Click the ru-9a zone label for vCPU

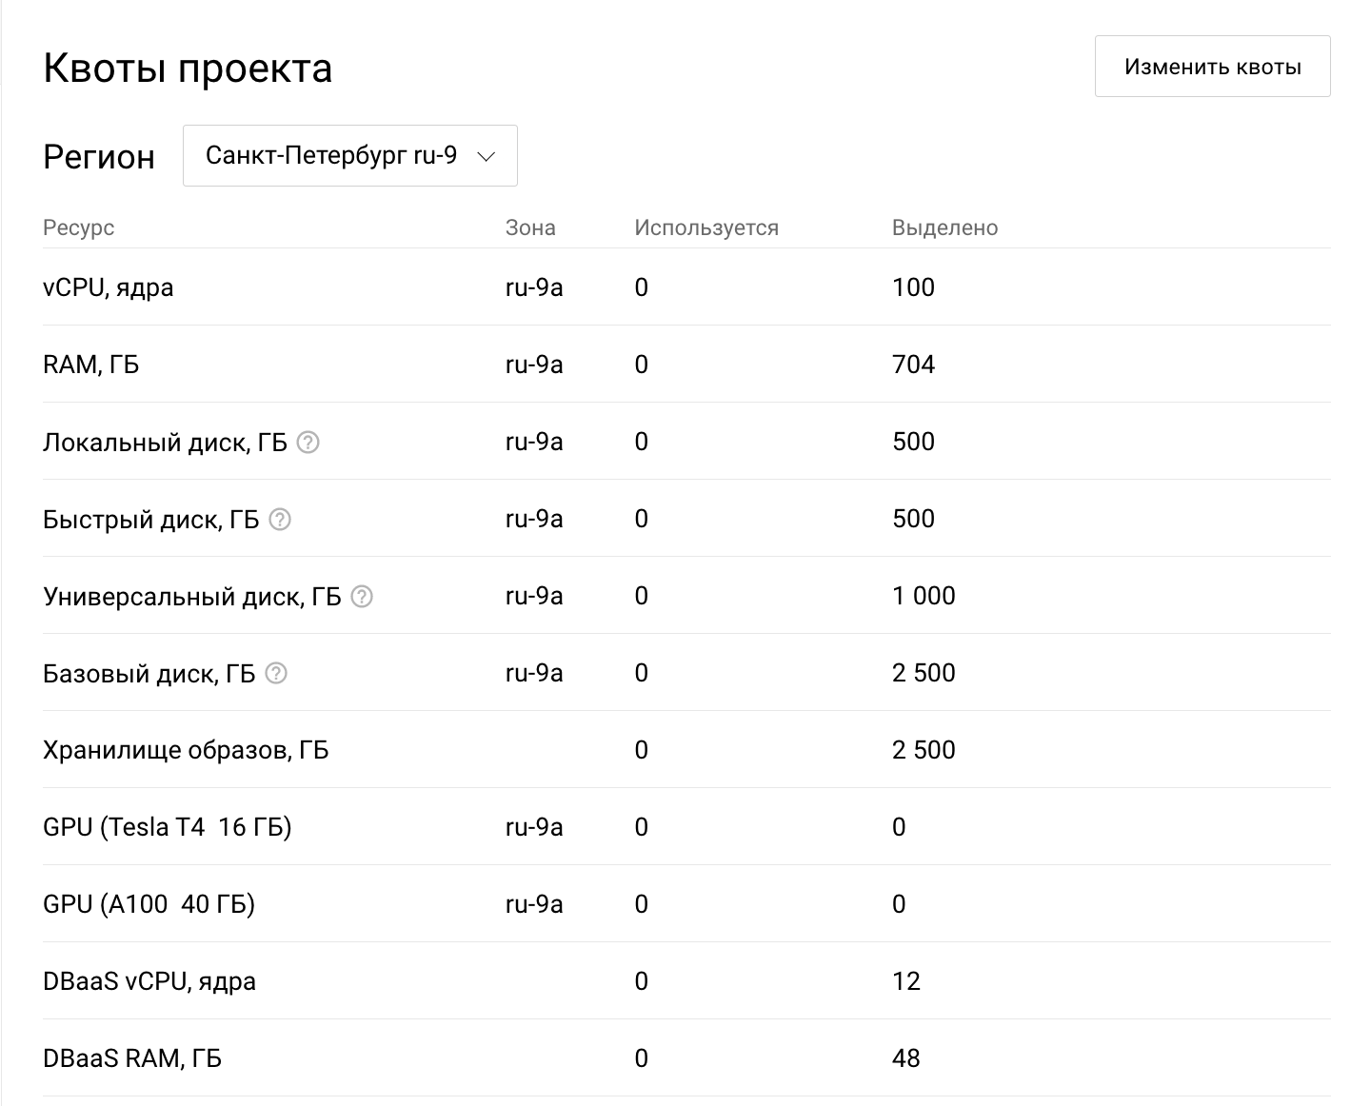[x=534, y=287]
